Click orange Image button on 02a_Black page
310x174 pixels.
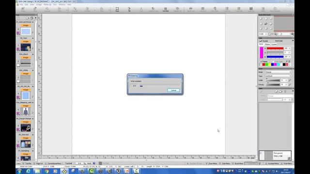tap(26, 58)
